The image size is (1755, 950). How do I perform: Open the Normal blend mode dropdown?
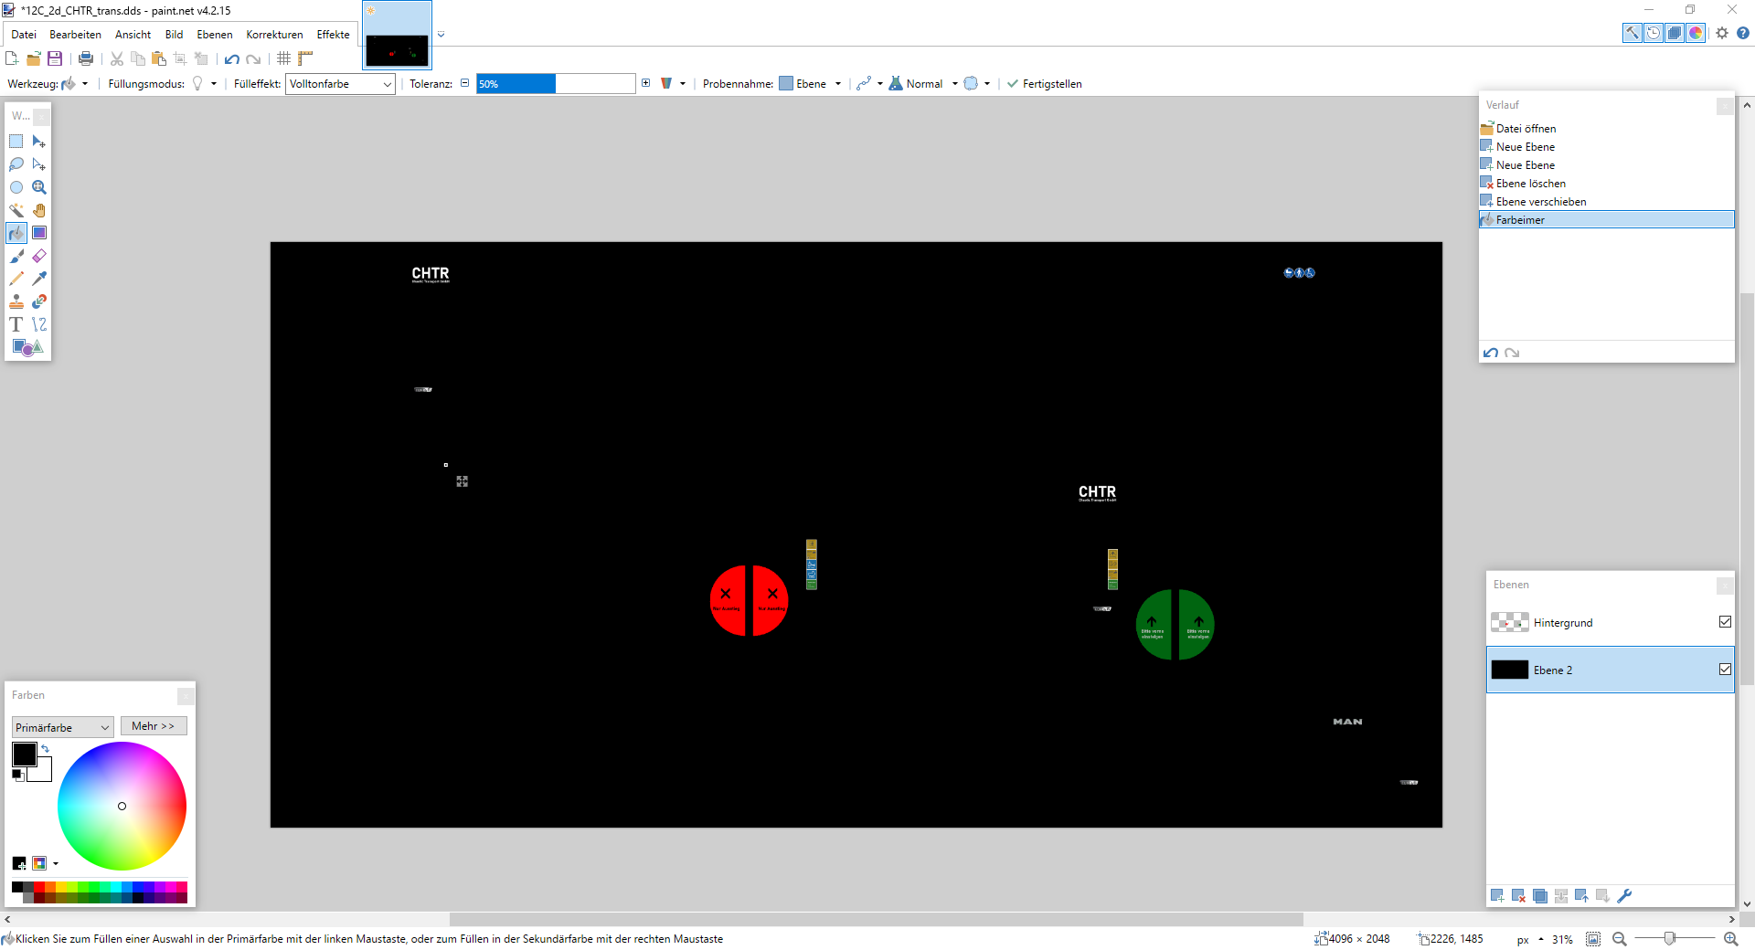pyautogui.click(x=924, y=84)
